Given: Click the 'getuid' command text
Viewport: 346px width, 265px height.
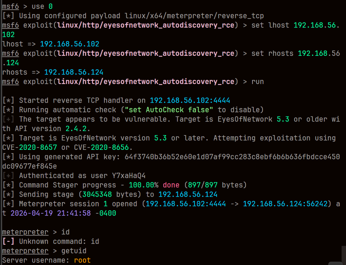Looking at the screenshot, I should (74, 251).
